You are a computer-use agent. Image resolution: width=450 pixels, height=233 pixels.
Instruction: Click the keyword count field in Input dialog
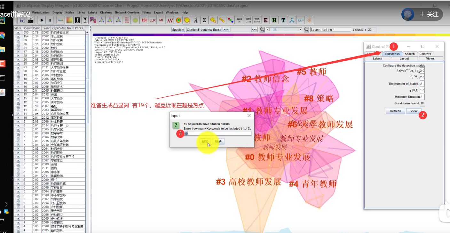[x=217, y=133]
